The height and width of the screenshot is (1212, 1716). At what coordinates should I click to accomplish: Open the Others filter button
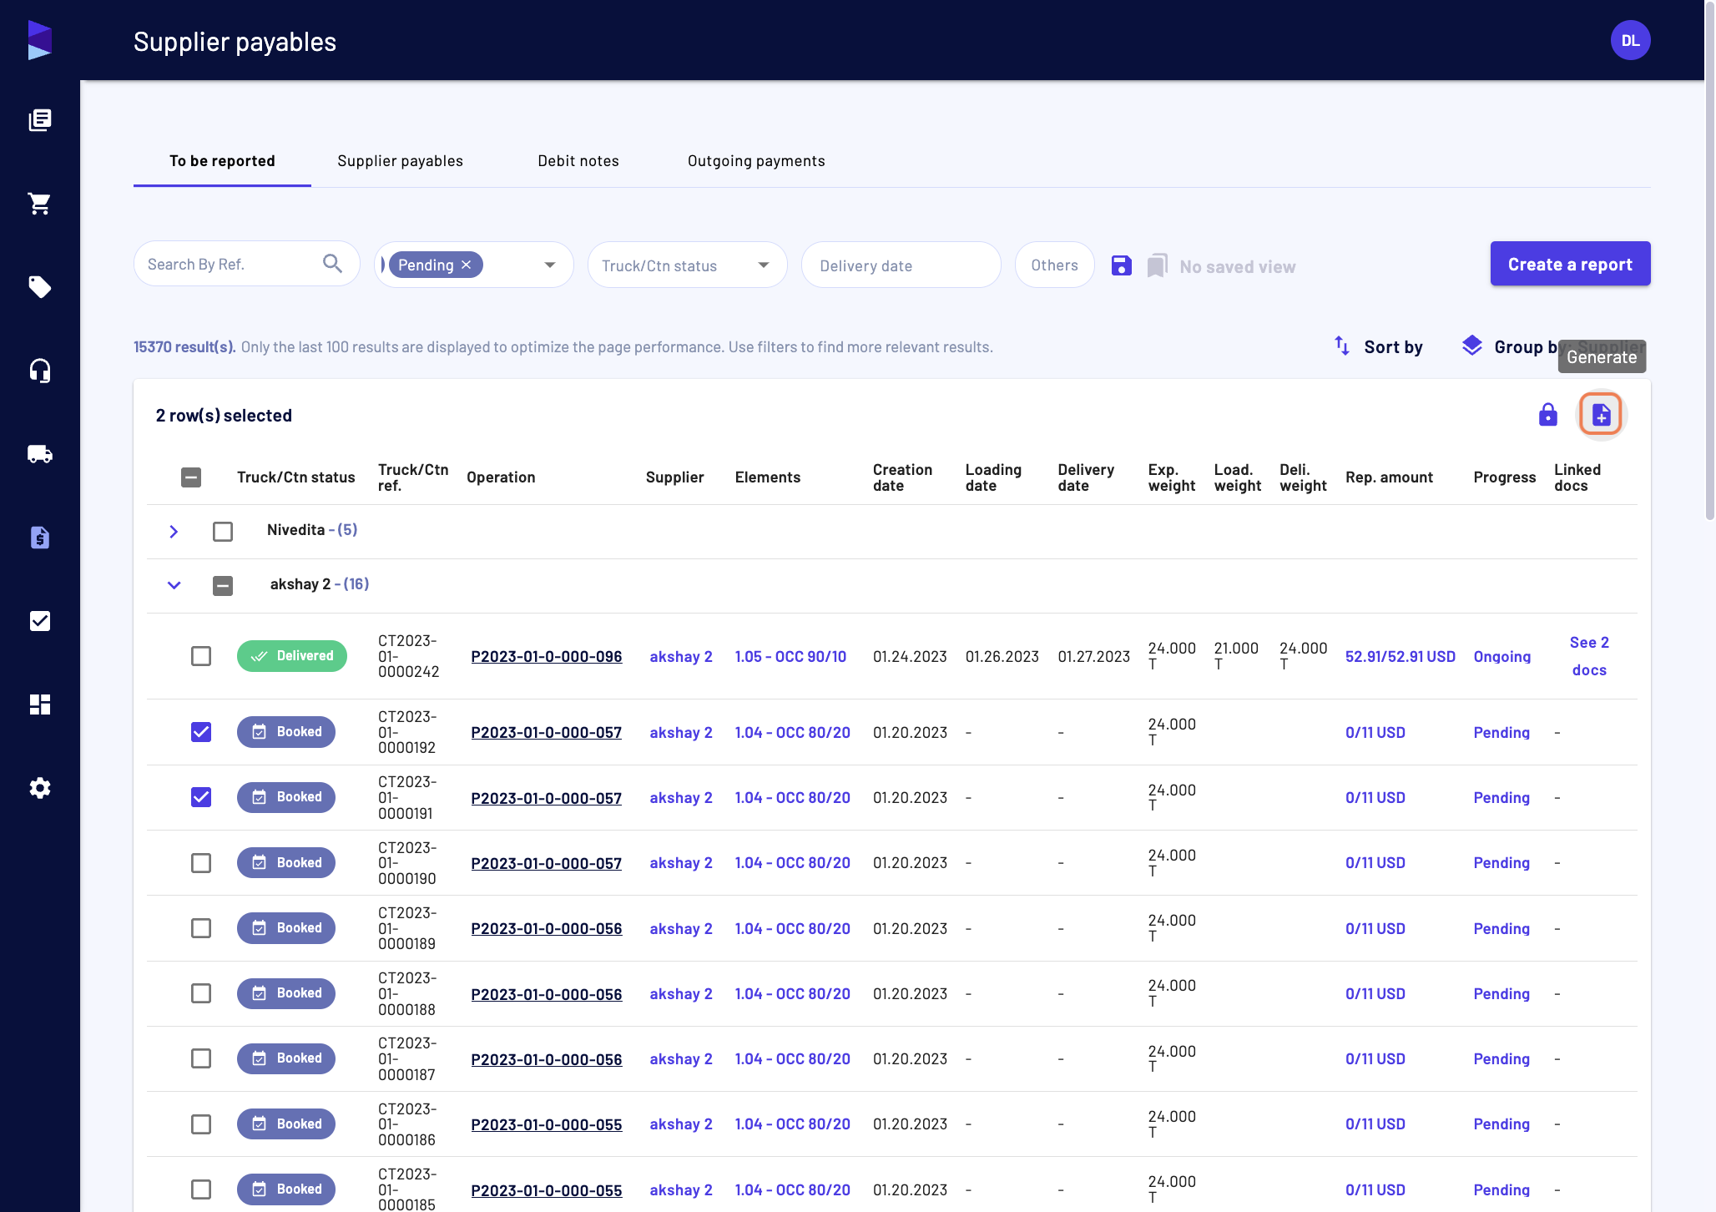[1054, 265]
